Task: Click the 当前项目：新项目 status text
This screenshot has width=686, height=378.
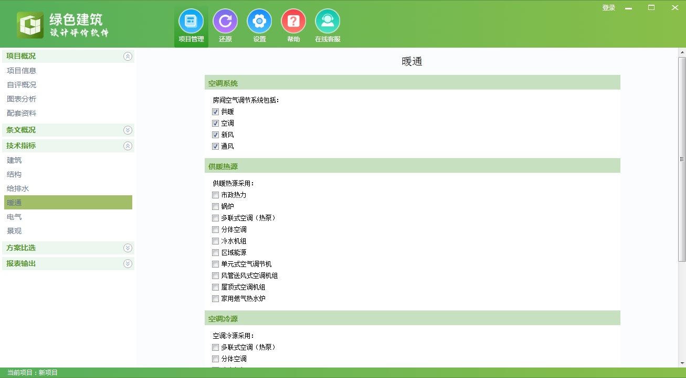Action: (x=33, y=373)
